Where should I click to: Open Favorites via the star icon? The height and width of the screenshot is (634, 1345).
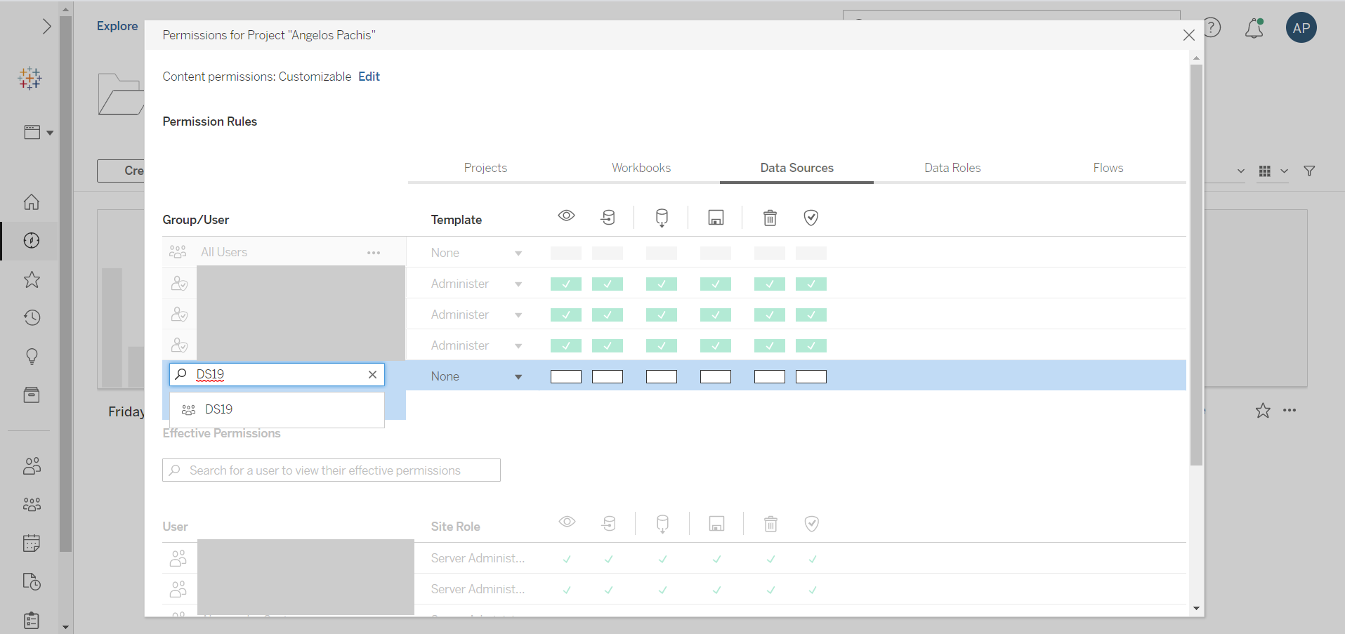pos(31,279)
